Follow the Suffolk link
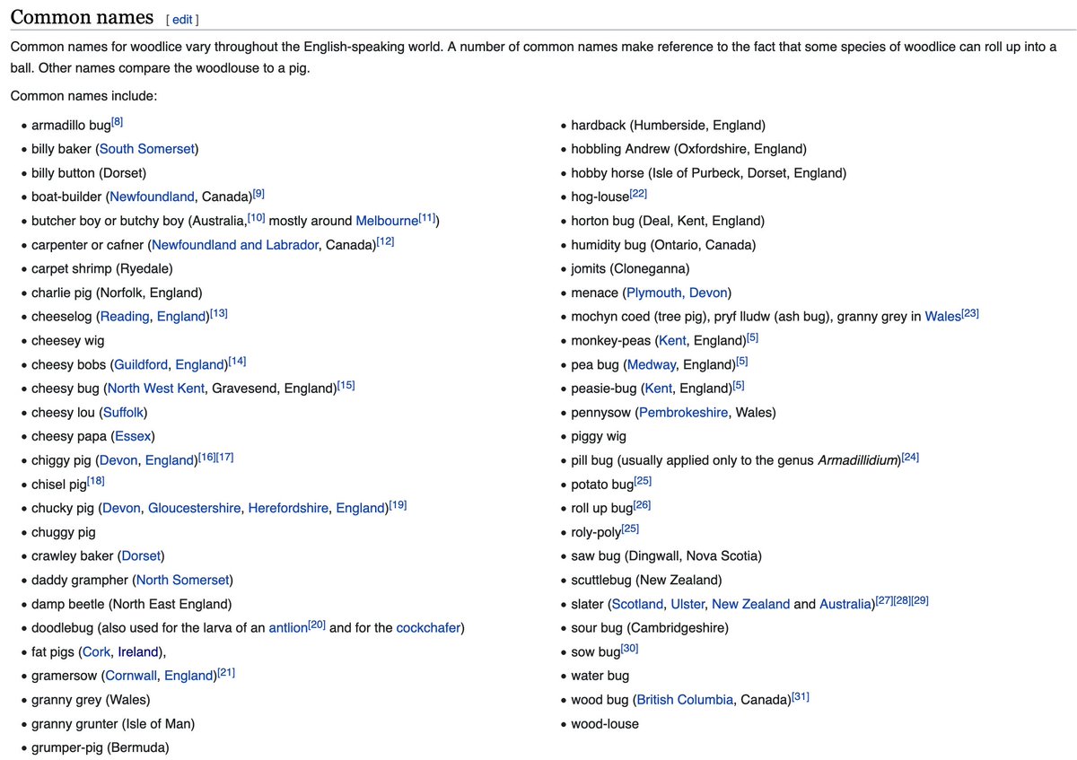The image size is (1077, 760). (123, 413)
